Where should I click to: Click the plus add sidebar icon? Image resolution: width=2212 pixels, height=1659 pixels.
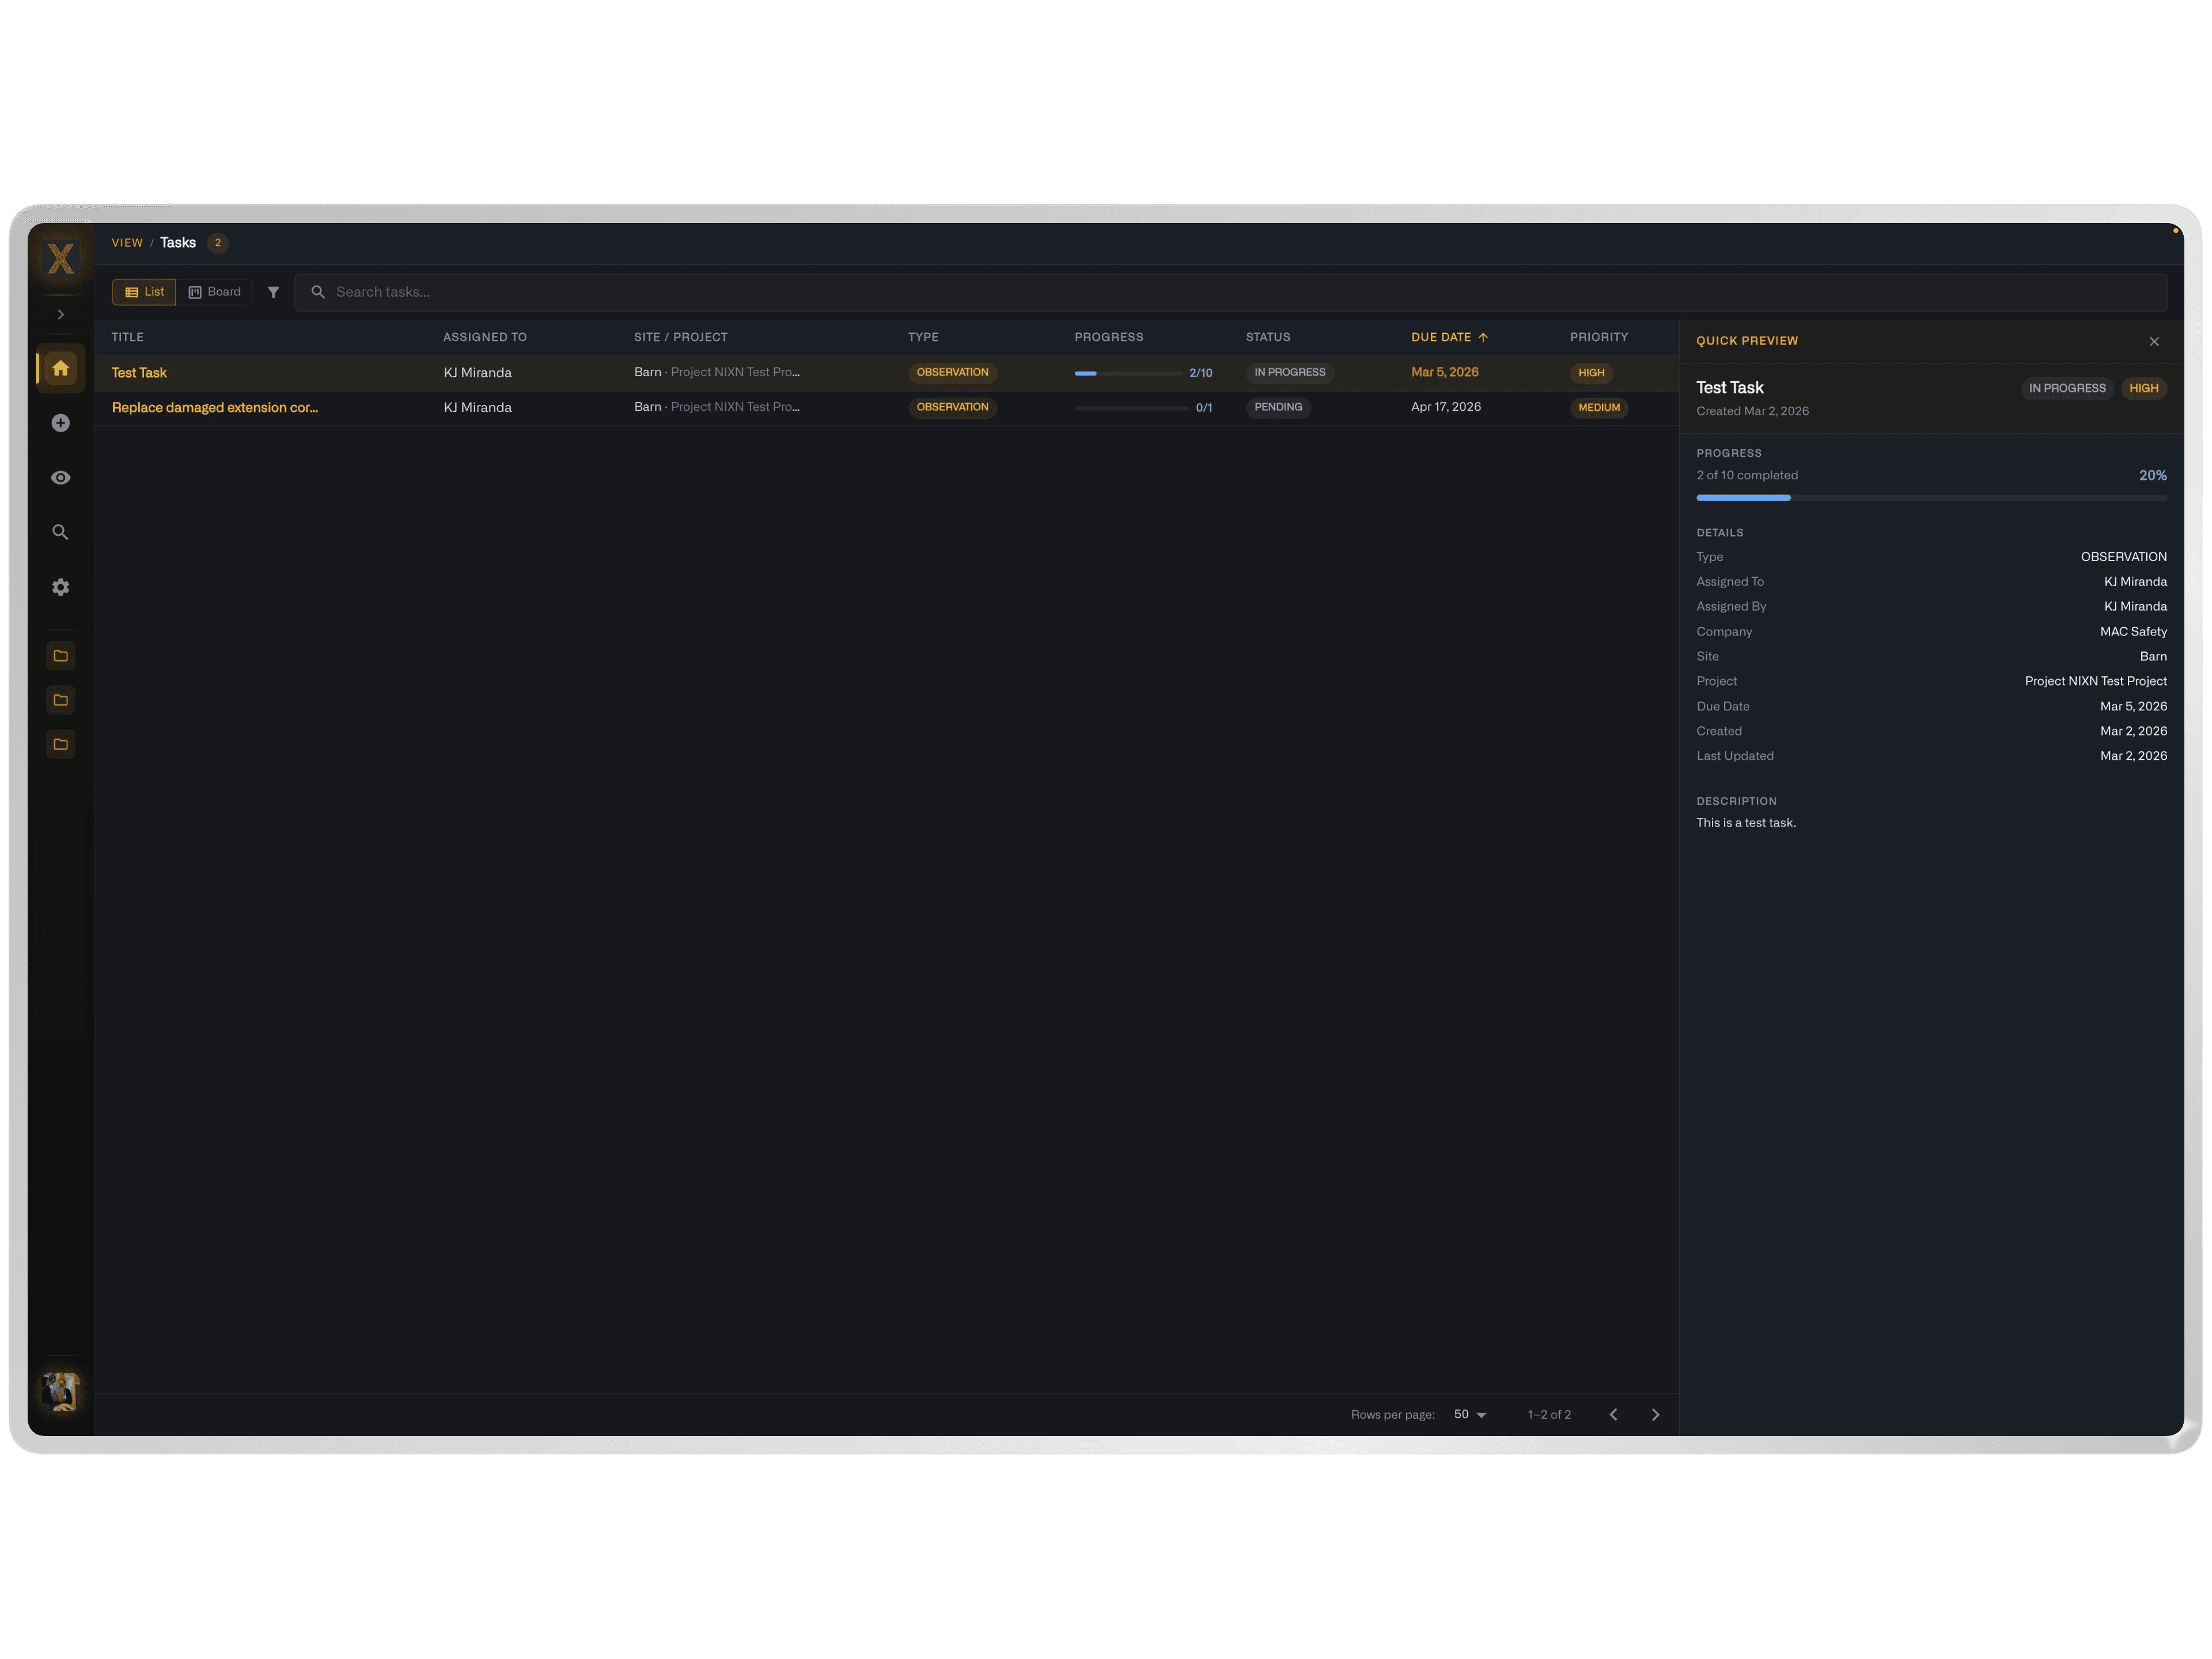click(61, 423)
